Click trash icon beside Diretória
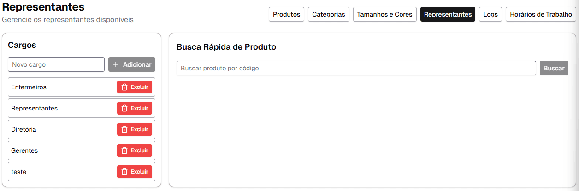This screenshot has height=191, width=579. [124, 129]
